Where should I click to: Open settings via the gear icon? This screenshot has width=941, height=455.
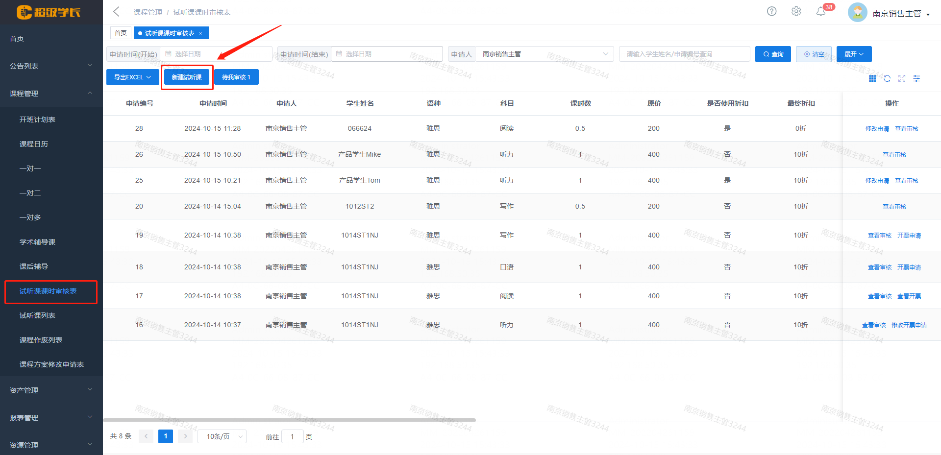(796, 11)
